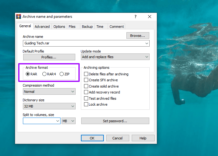Open the MB unit dropdown
218x156 pixels.
(69, 121)
